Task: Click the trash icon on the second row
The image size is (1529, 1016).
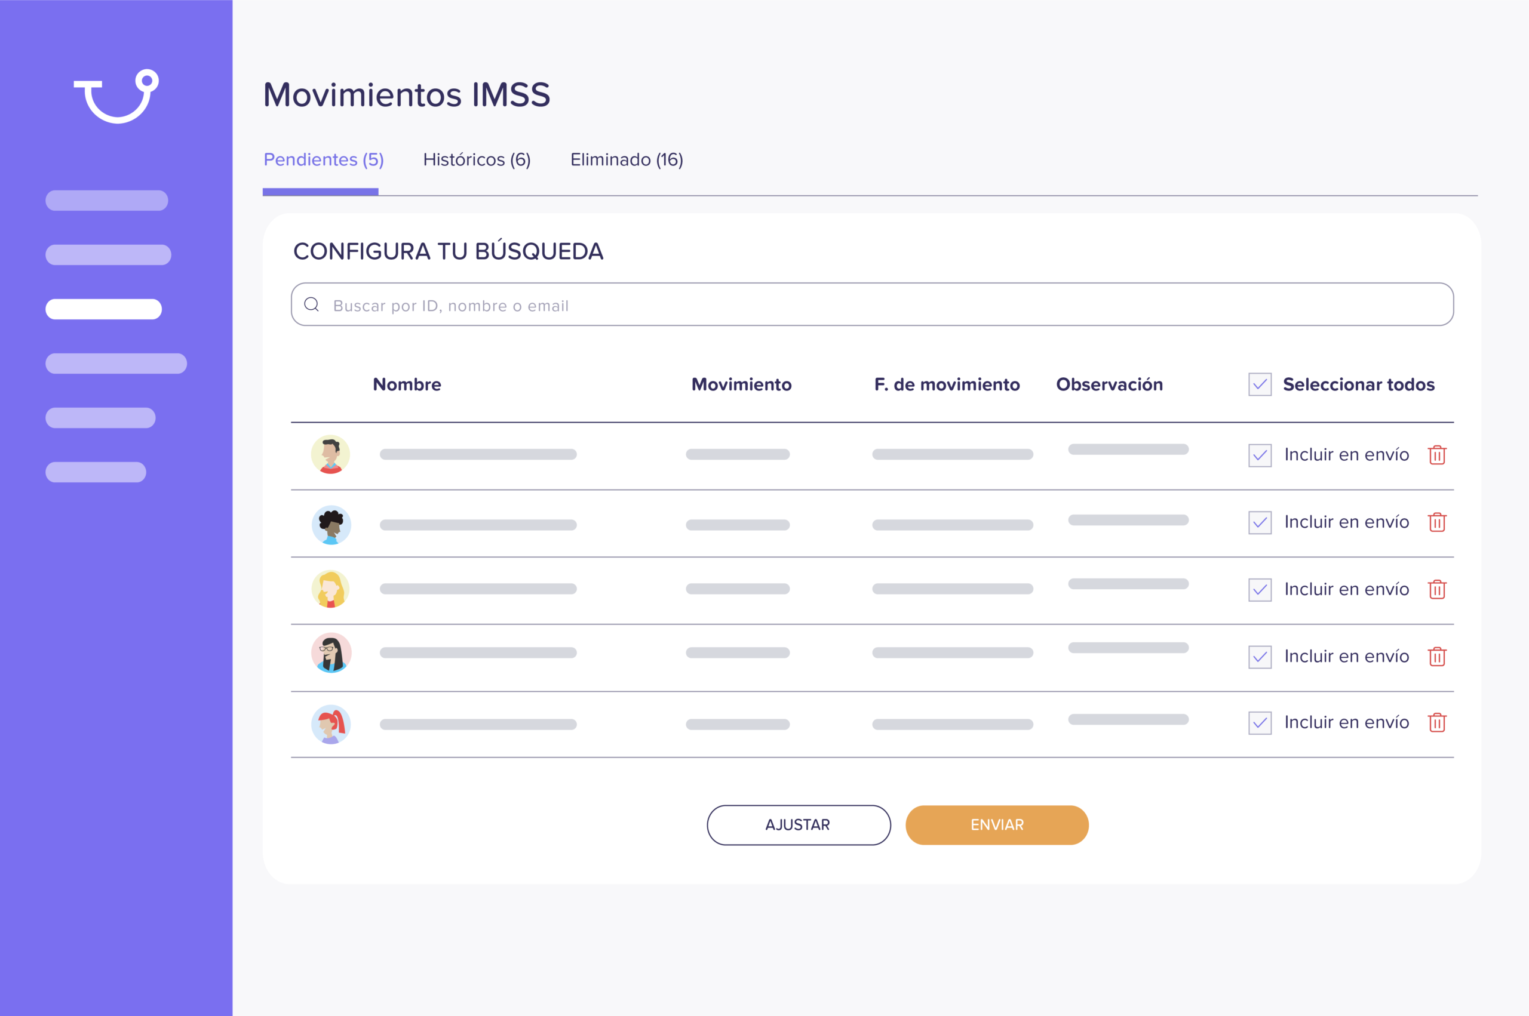Action: [1438, 522]
